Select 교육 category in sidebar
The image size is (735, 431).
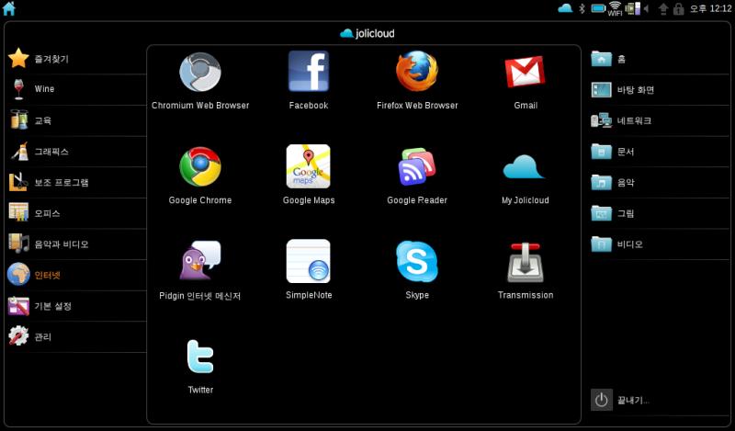point(76,120)
